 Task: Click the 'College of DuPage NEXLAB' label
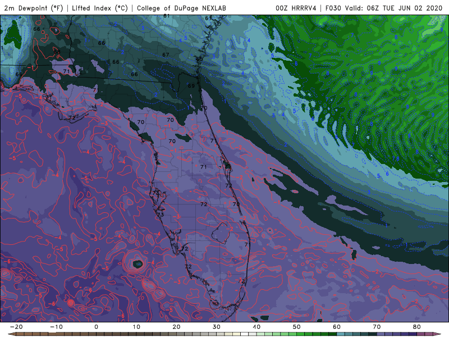[181, 8]
